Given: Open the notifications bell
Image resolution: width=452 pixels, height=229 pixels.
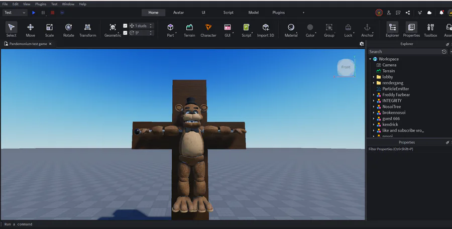Looking at the screenshot, I should pos(441,13).
